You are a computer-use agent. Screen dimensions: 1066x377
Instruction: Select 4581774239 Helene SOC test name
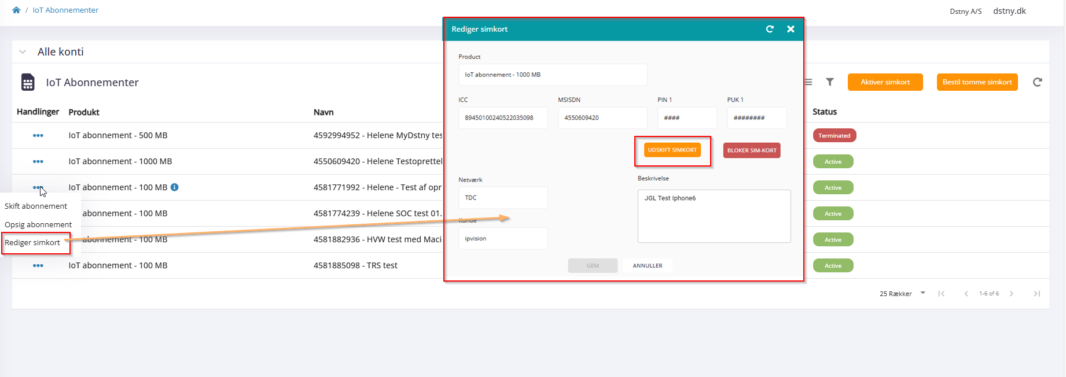tap(378, 213)
